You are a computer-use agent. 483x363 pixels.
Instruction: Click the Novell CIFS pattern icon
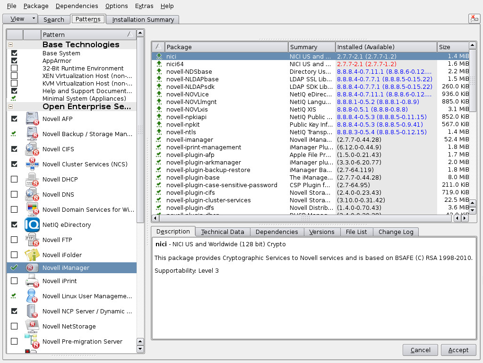[x=32, y=149]
